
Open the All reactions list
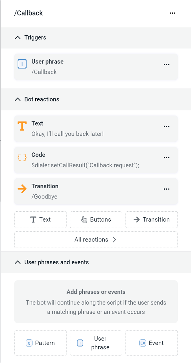click(96, 240)
